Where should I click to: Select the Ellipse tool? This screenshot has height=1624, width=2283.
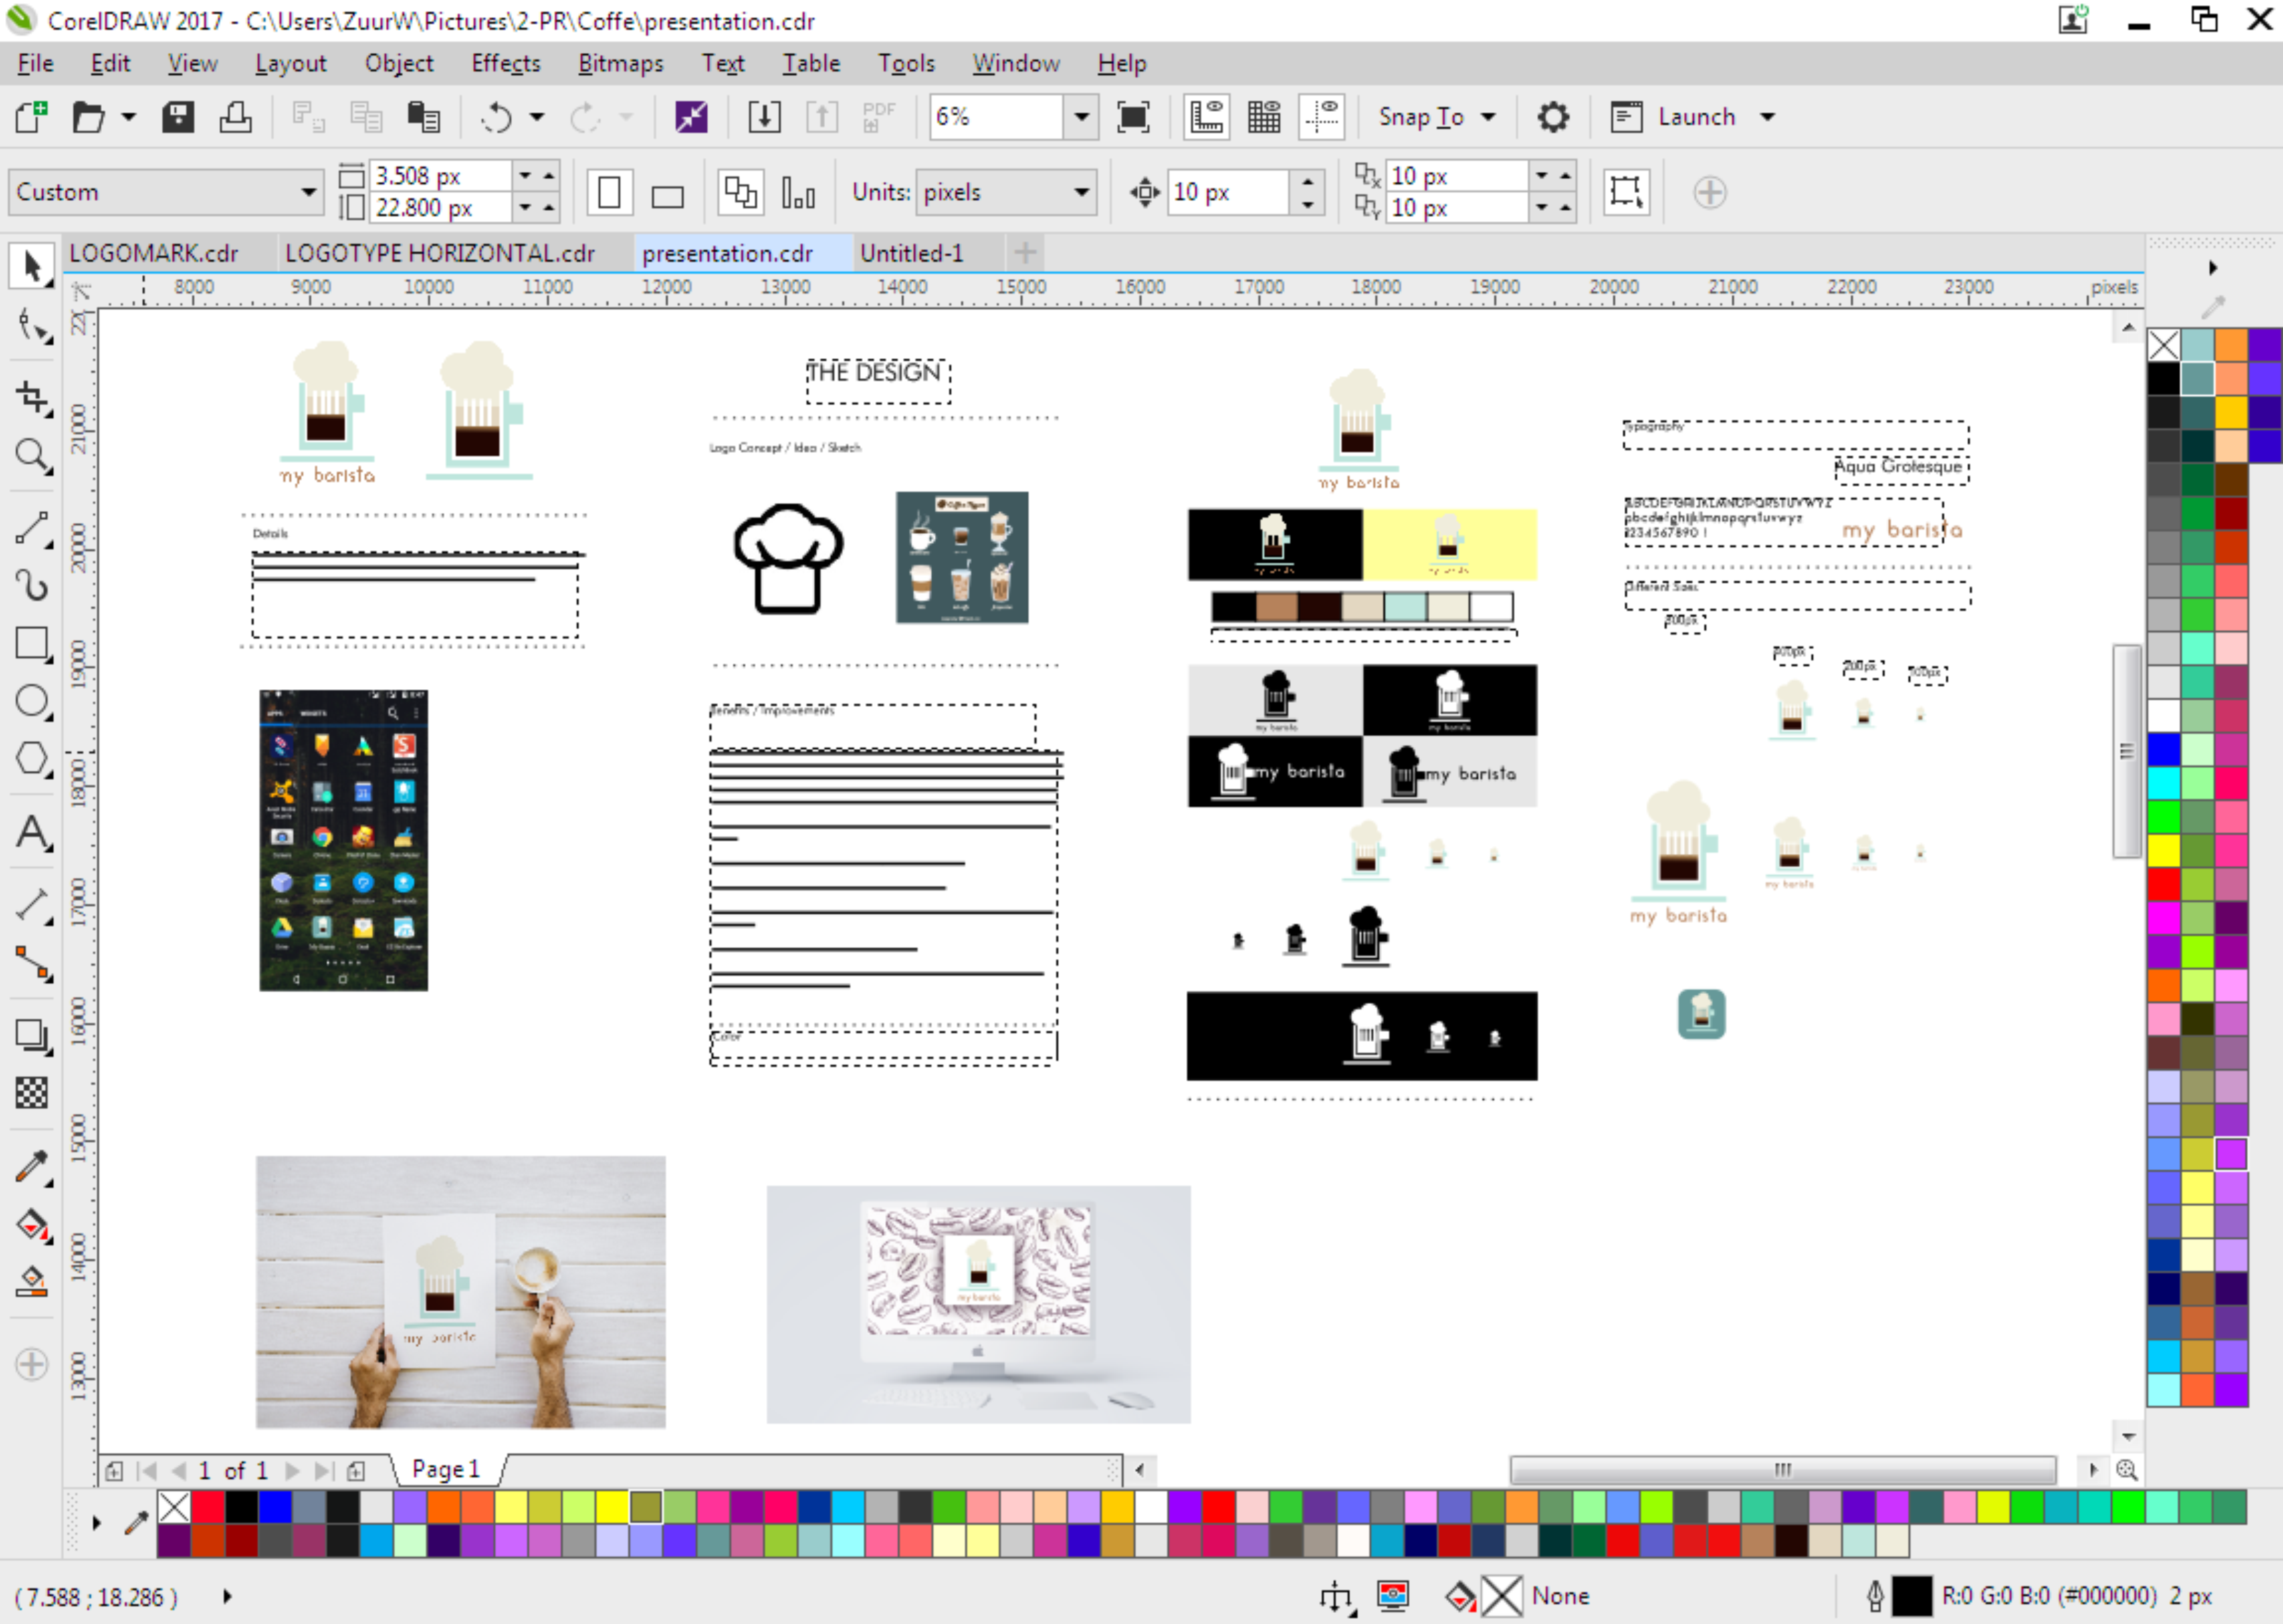(x=32, y=701)
